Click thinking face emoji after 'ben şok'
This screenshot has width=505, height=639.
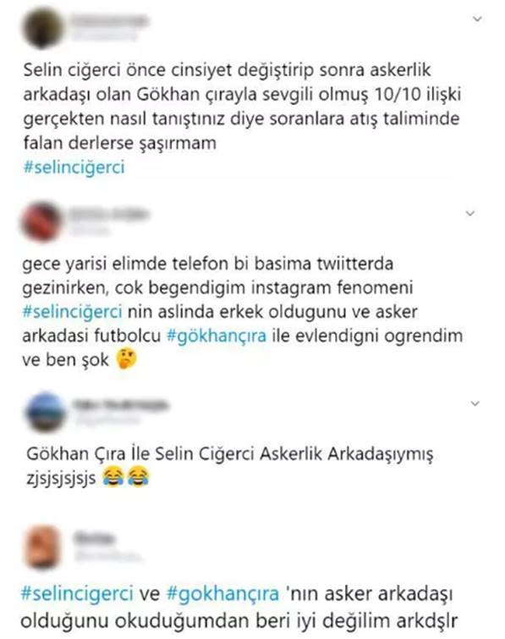coord(126,359)
